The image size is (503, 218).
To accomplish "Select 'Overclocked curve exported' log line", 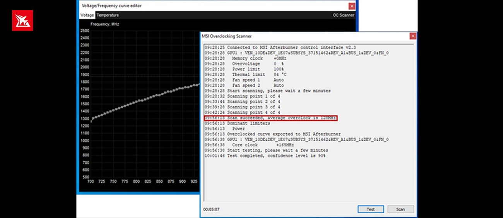I will tap(273, 134).
